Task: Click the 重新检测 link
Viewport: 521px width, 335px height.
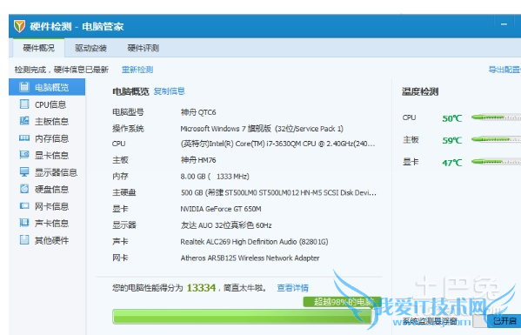Action: 137,70
